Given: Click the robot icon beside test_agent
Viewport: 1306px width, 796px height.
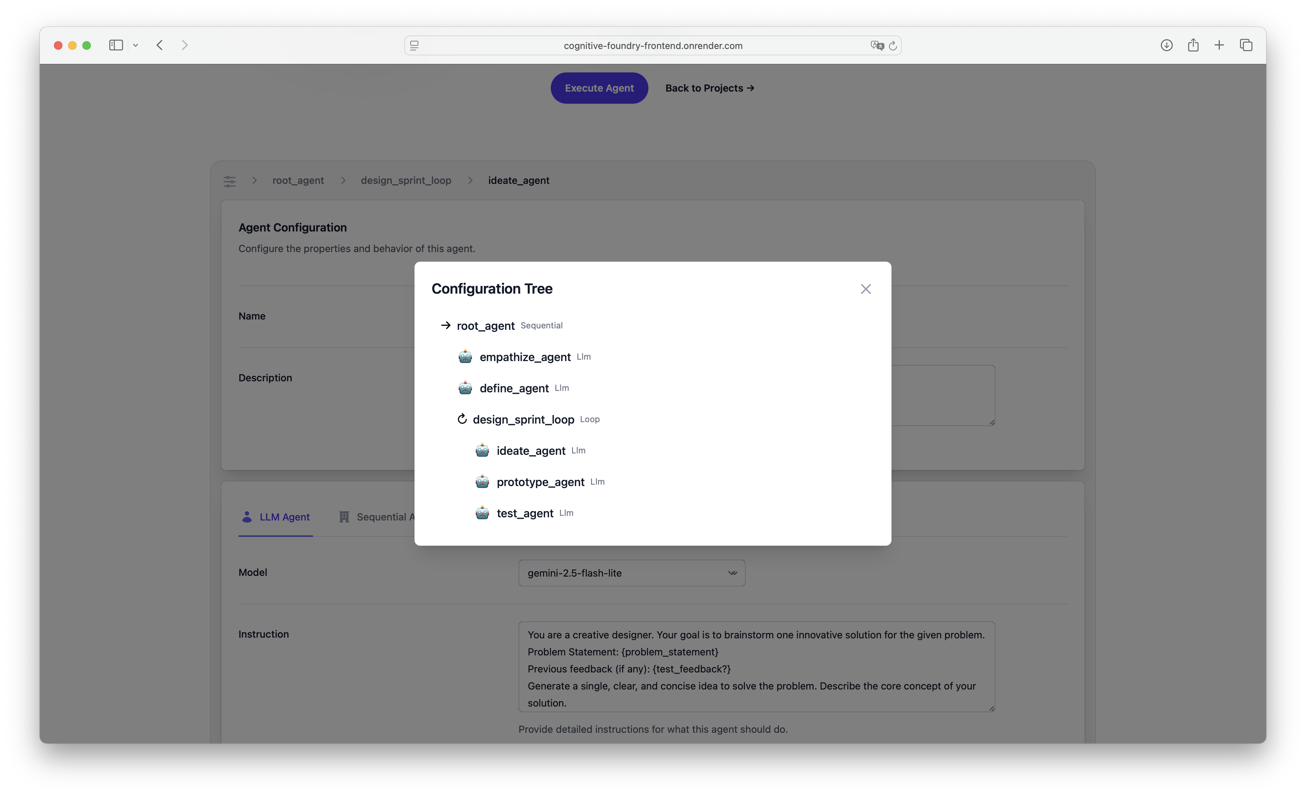Looking at the screenshot, I should (482, 513).
